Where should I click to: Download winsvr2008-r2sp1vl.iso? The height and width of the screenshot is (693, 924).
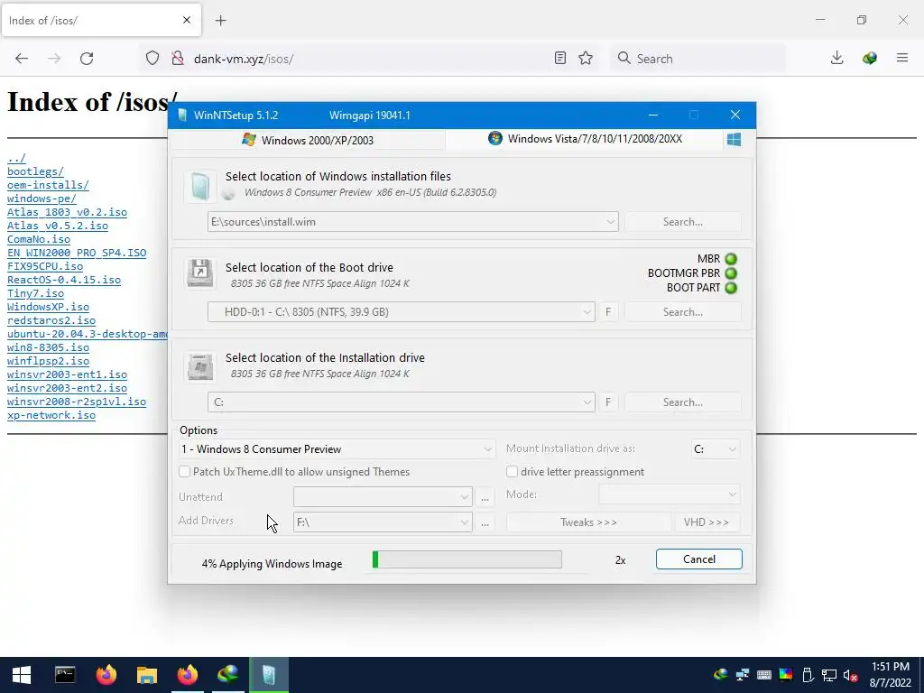point(77,402)
